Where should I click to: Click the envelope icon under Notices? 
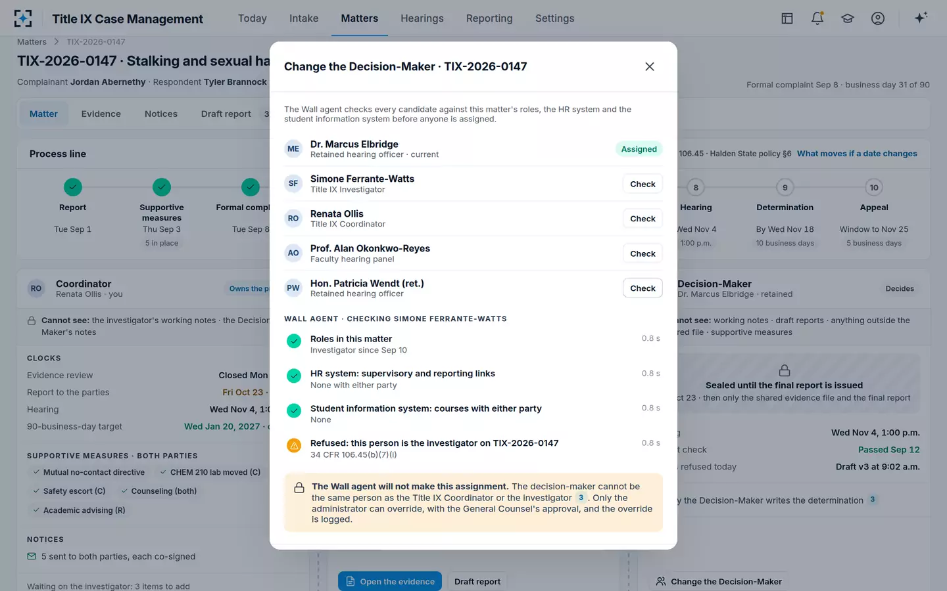(x=32, y=556)
